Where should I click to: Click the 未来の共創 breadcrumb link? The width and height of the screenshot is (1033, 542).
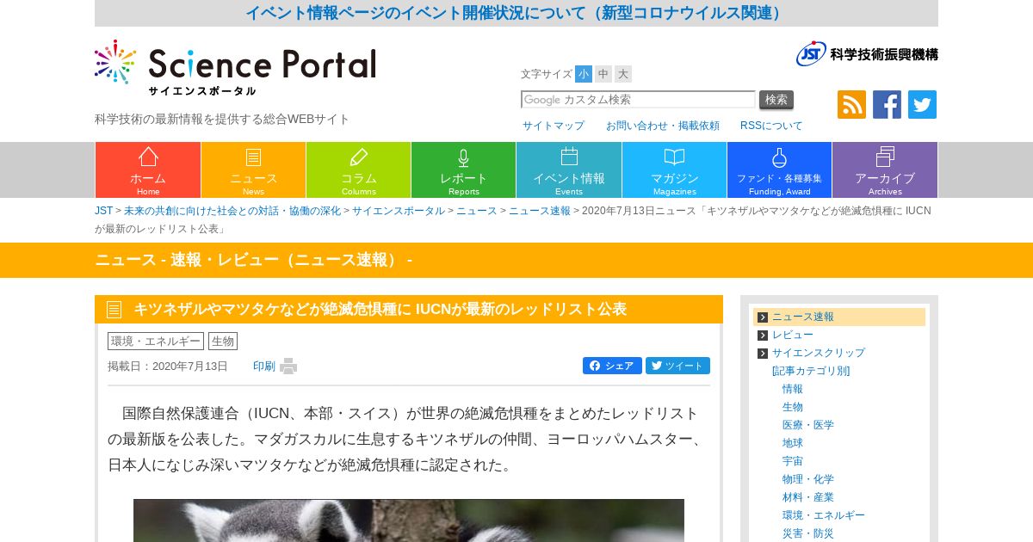click(x=232, y=211)
